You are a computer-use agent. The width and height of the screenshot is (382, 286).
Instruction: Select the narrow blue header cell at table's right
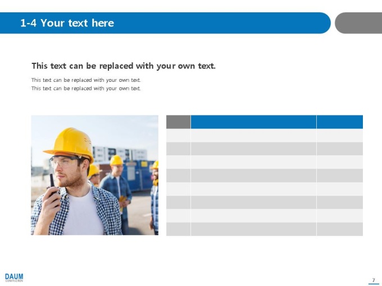pos(340,122)
